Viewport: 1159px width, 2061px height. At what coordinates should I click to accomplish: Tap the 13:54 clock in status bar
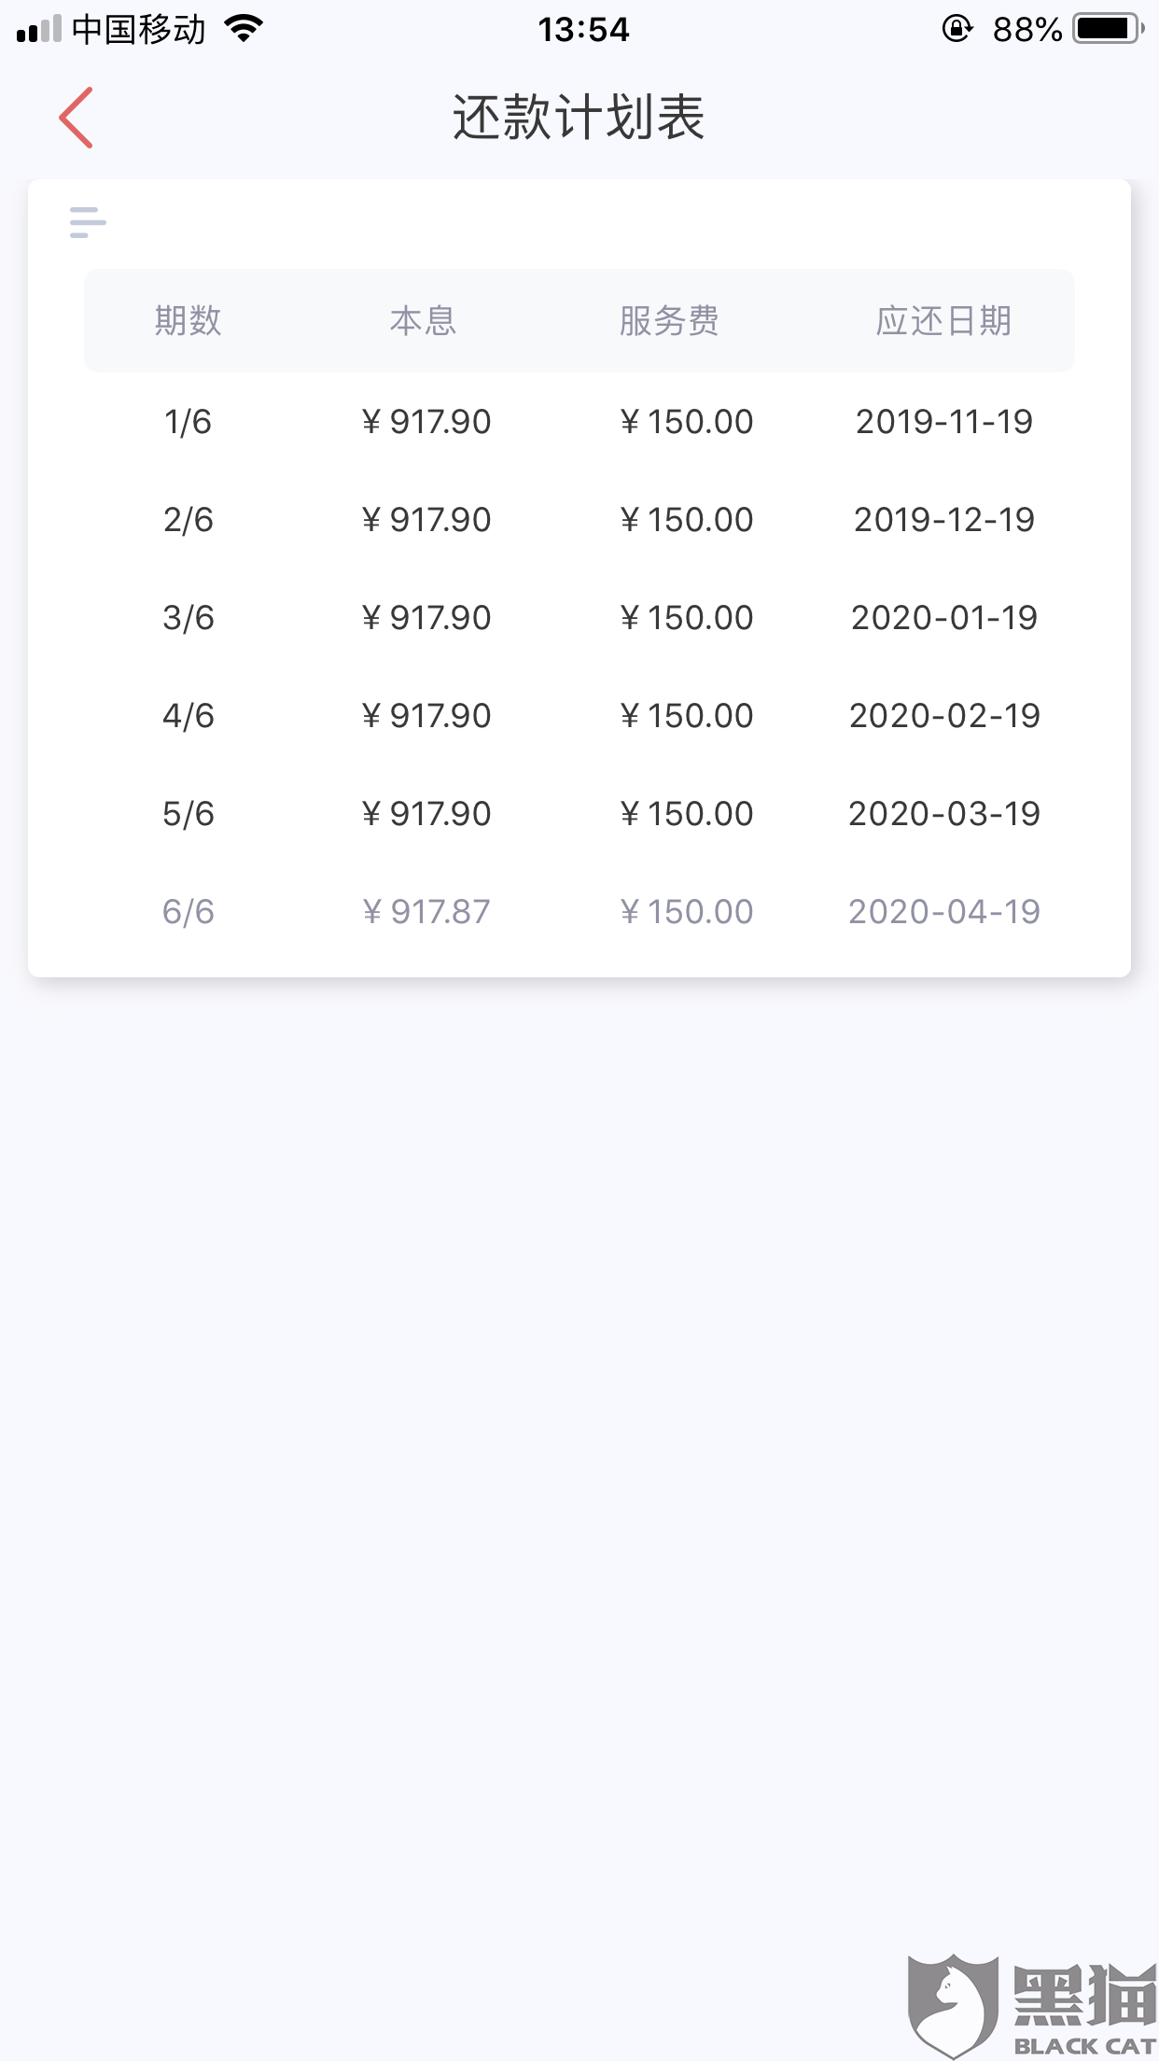[x=583, y=30]
